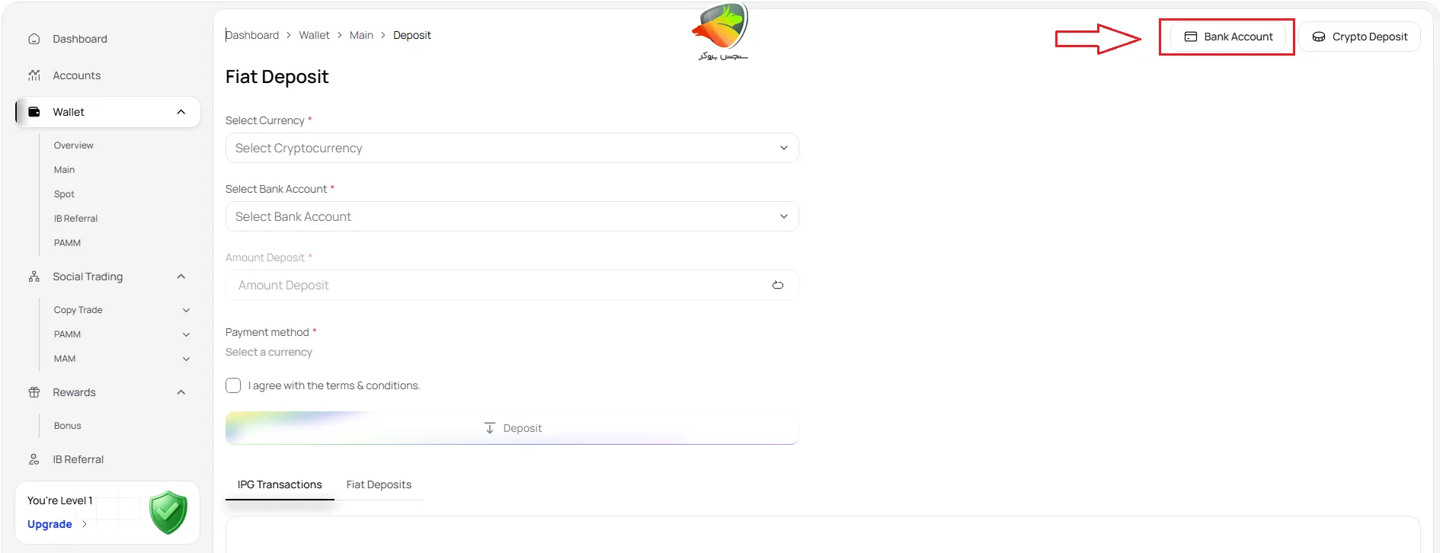Select the Dashboard icon in the sidebar
This screenshot has height=553, width=1440.
click(34, 38)
